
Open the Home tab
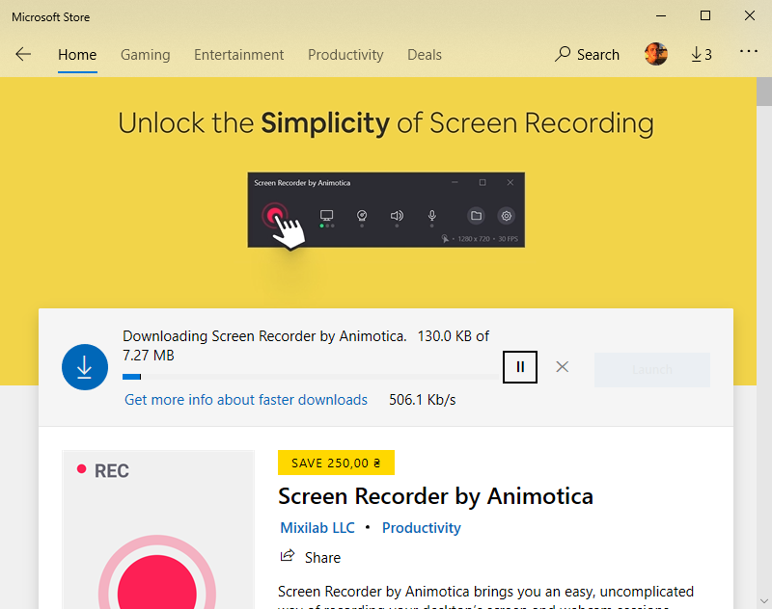point(77,55)
